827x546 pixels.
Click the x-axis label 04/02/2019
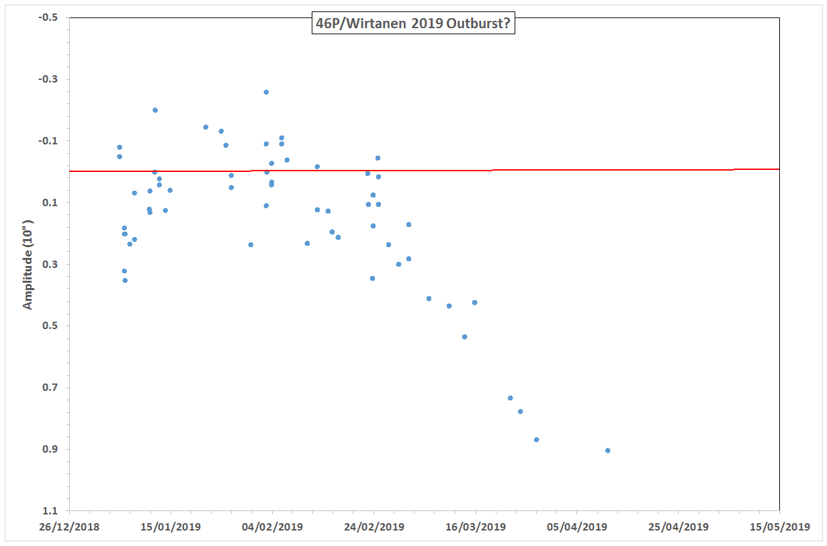(272, 527)
